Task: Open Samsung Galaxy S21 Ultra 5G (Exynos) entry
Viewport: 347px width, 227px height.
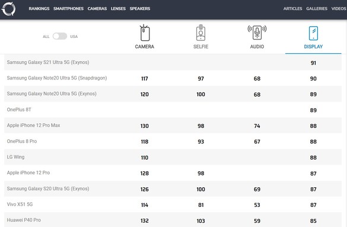Action: coord(48,62)
